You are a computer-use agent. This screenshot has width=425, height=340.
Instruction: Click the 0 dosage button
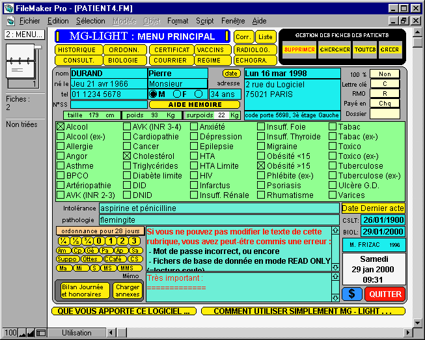(99, 241)
